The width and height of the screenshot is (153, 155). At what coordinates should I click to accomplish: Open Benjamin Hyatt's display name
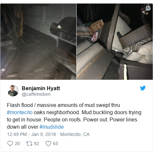(x=41, y=88)
